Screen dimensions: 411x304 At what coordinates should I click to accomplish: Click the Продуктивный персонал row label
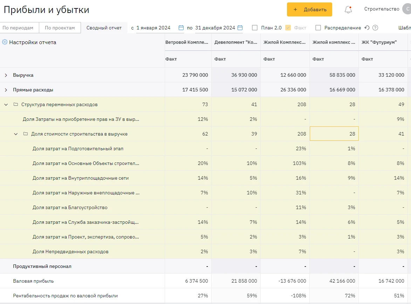[42, 266]
